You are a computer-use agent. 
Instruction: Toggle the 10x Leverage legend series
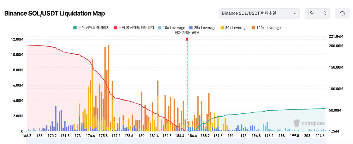click(x=172, y=28)
